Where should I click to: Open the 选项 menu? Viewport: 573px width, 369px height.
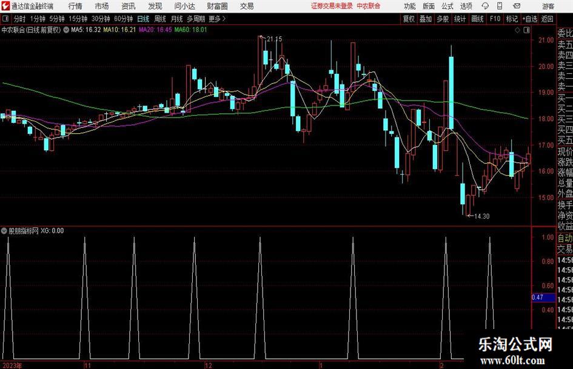[466, 6]
